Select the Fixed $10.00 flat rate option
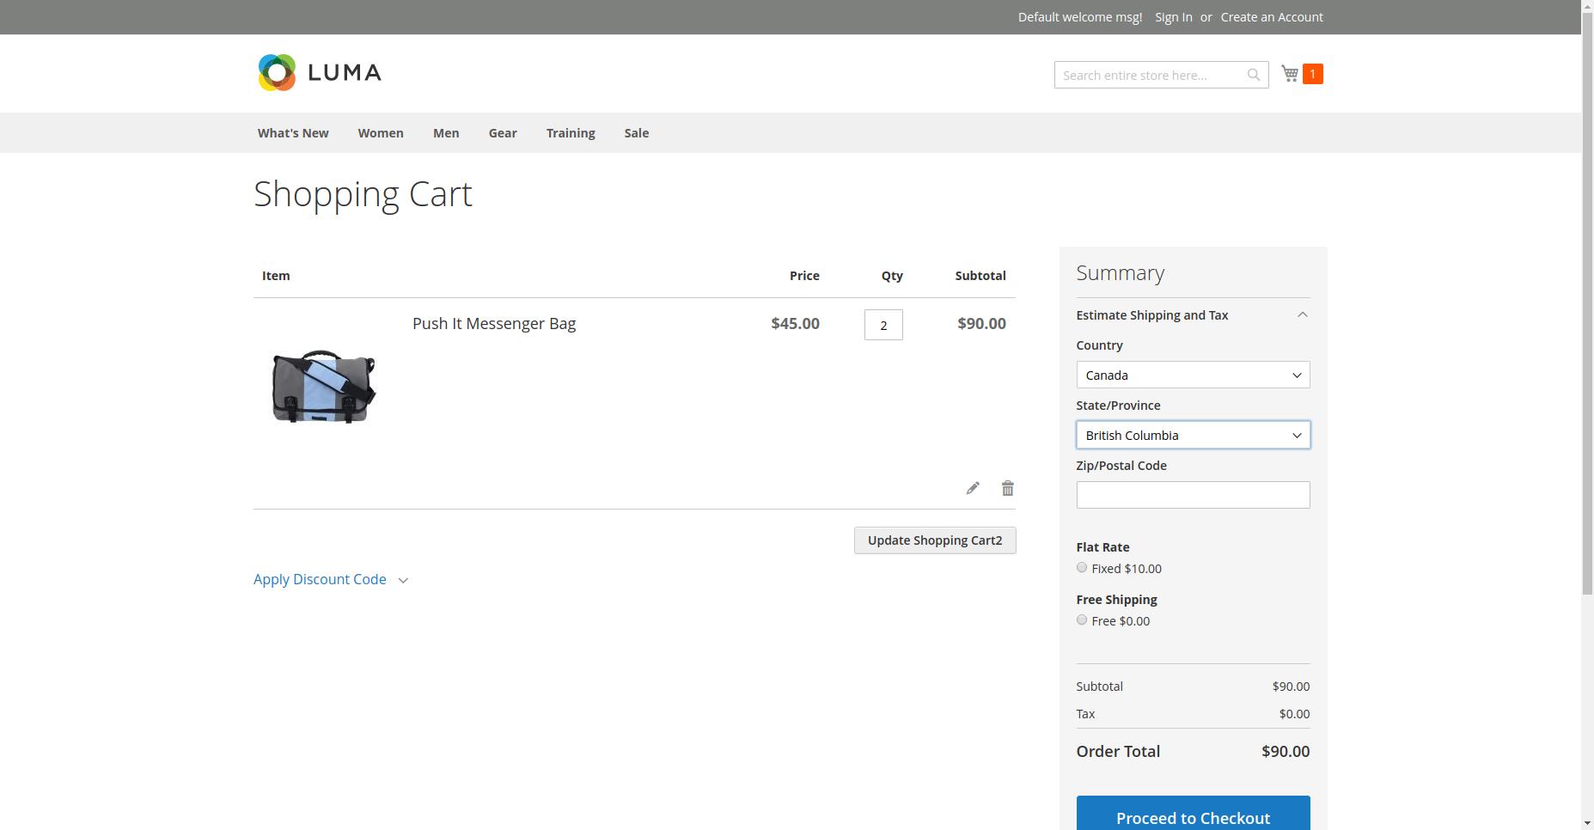The height and width of the screenshot is (830, 1594). [1081, 567]
